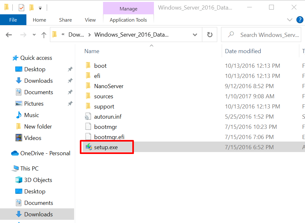The image size is (305, 223).
Task: Open Desktop under This PC
Action: (x=35, y=192)
